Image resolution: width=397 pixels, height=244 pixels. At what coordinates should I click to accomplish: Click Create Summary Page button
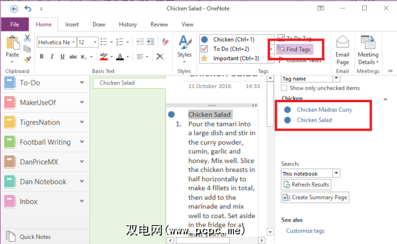click(x=315, y=197)
